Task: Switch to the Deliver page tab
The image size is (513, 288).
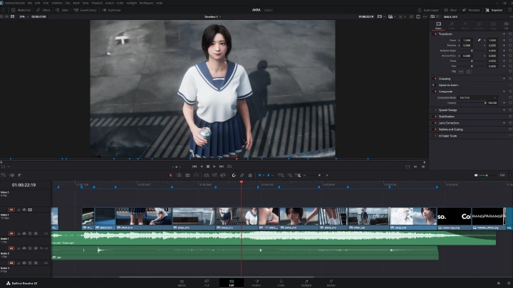Action: 331,283
